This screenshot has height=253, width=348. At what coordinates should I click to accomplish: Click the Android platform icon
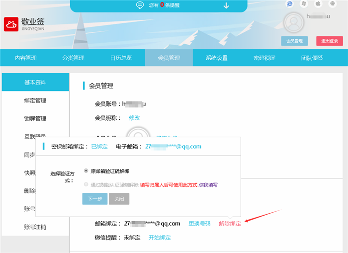pyautogui.click(x=332, y=4)
